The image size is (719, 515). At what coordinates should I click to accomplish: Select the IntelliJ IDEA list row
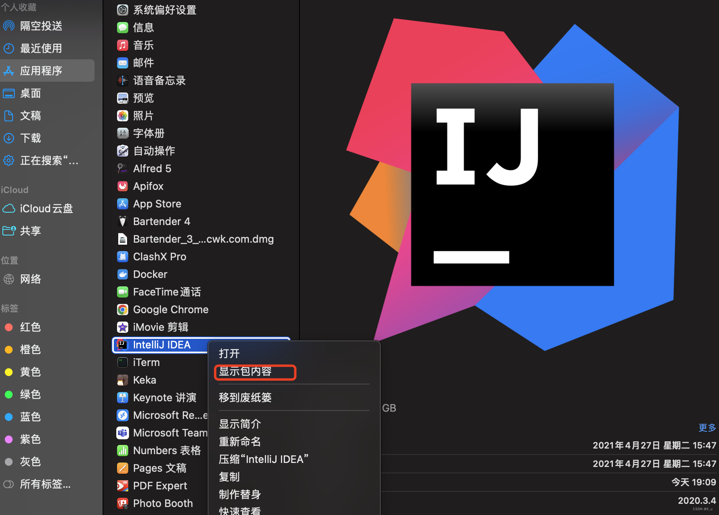point(201,345)
